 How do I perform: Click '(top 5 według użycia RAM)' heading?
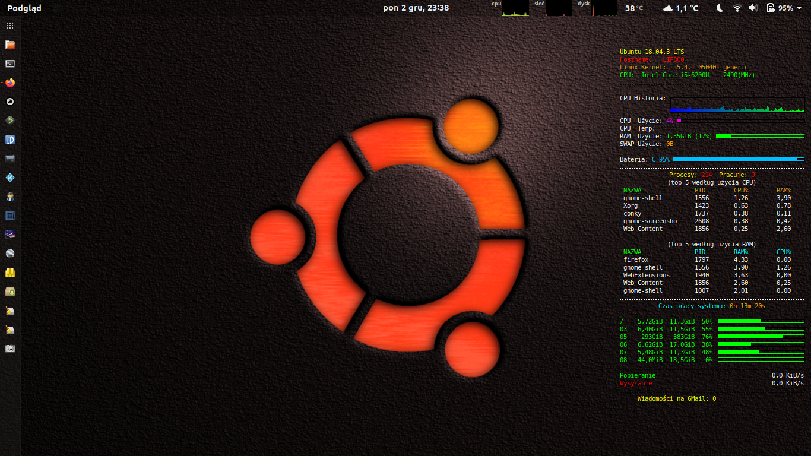click(x=712, y=244)
